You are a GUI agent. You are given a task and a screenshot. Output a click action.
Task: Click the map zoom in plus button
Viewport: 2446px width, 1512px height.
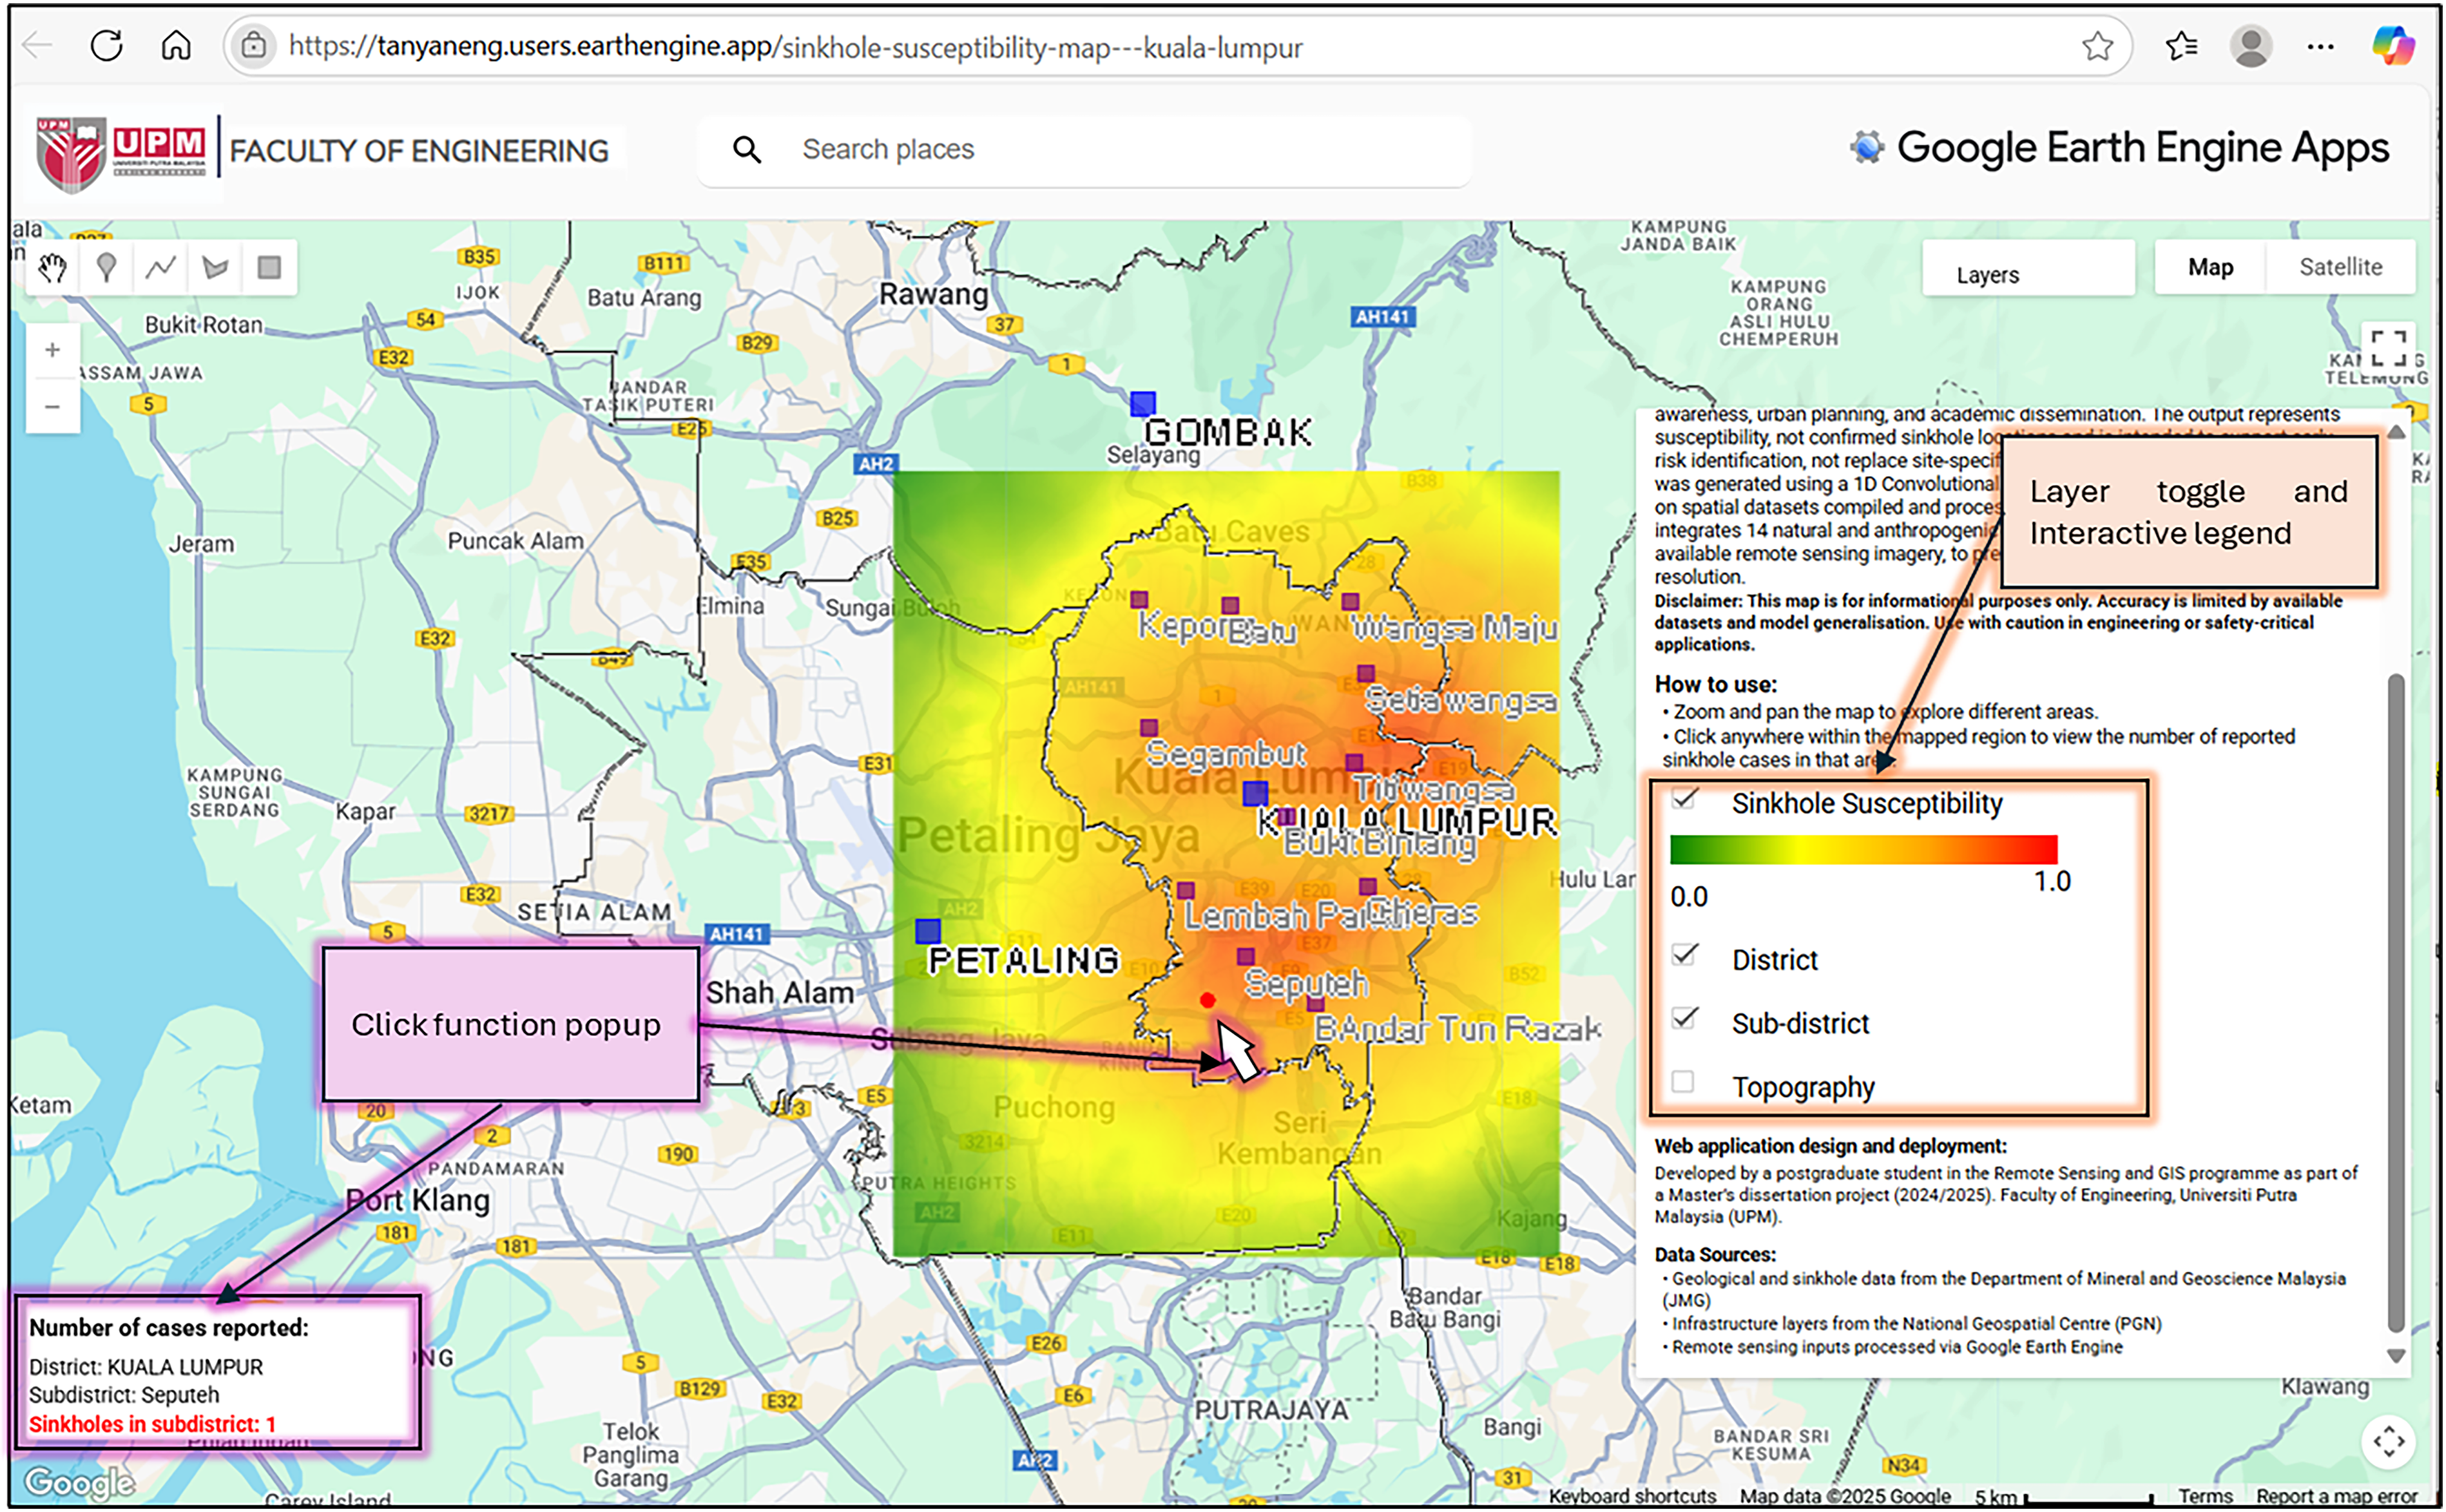[x=53, y=350]
